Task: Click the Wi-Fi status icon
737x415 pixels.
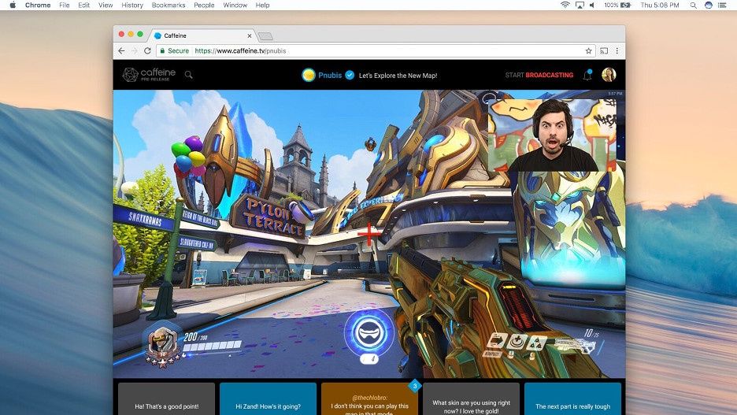Action: coord(565,6)
